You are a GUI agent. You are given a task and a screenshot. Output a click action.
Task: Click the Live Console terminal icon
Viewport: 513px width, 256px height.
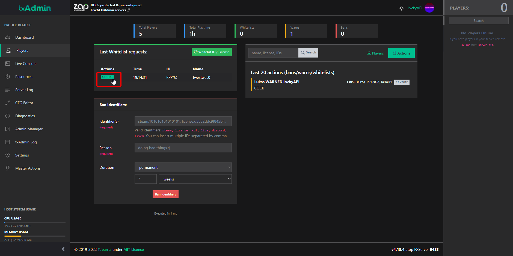(8, 64)
